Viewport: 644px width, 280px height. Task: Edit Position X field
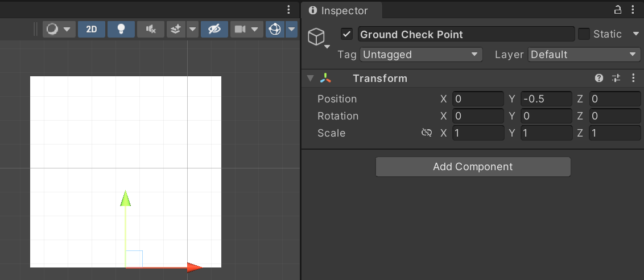point(478,98)
